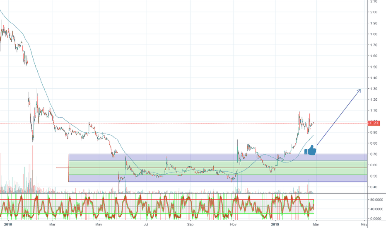Screen dimensions: 386x228
Task: Click the 0.90 price axis label
Action: click(374, 132)
